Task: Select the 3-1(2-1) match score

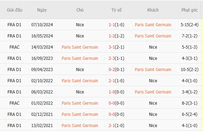Action: click(116, 47)
